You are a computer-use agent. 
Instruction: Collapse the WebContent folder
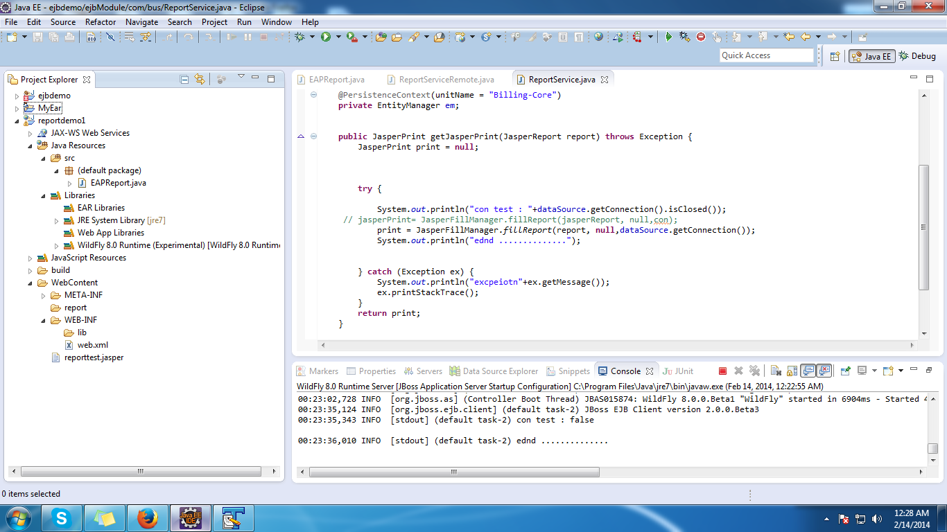(31, 283)
